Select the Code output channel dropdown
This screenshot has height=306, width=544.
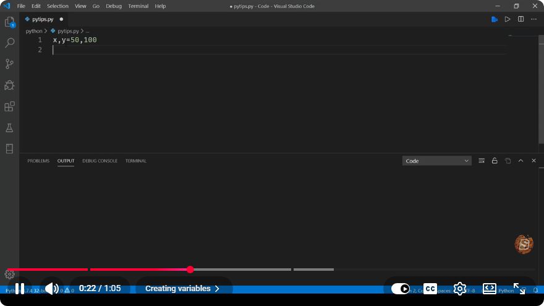coord(436,161)
